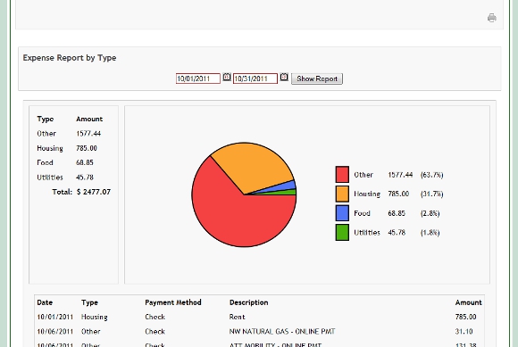The height and width of the screenshot is (347, 518).
Task: Click the Other type in NW NATURAL GAS row
Action: (91, 332)
